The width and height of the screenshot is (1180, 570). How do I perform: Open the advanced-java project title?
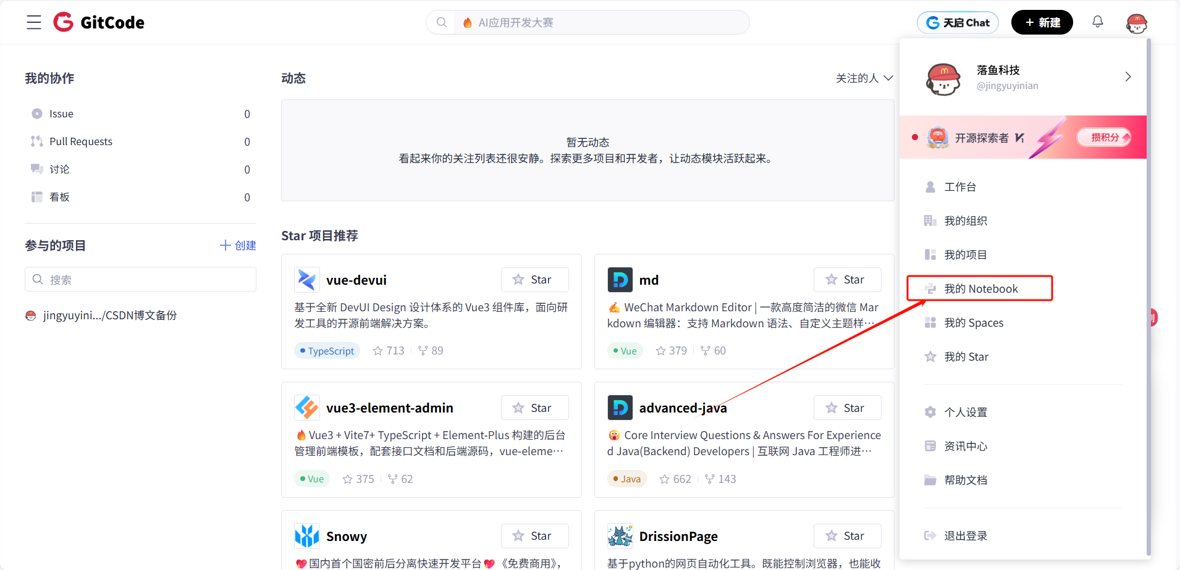[x=683, y=408]
